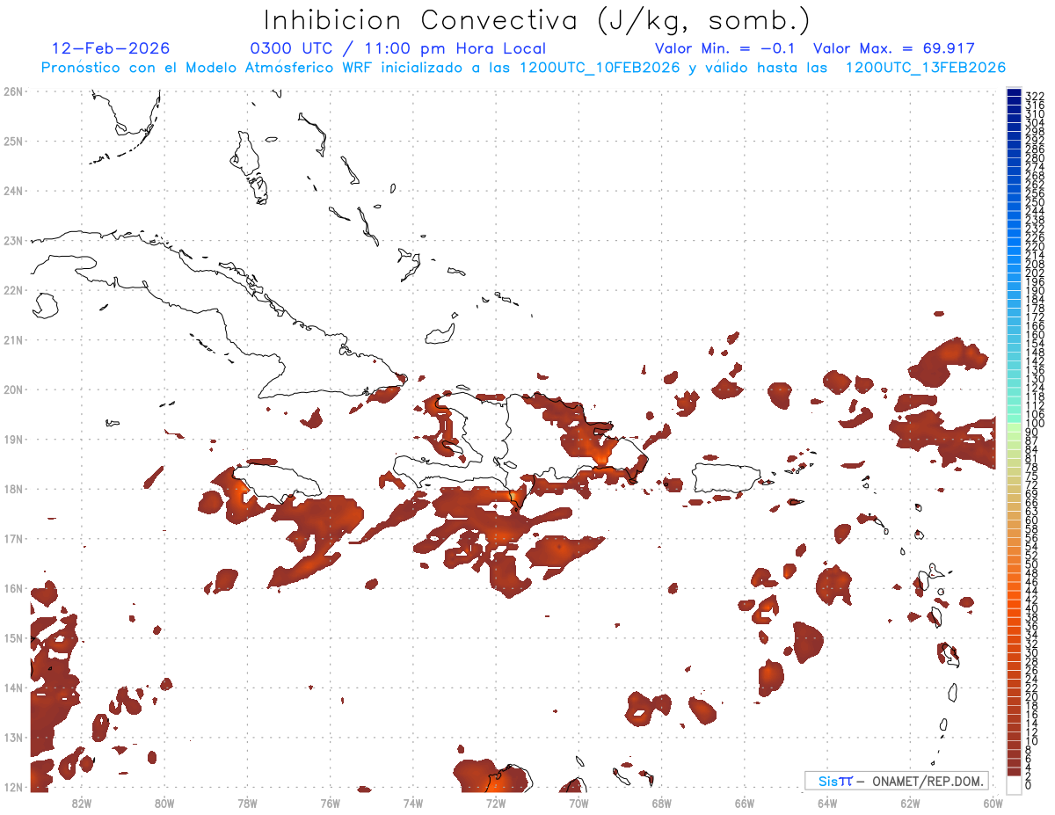Click the '322' color bar value
This screenshot has width=1055, height=815.
point(1034,96)
